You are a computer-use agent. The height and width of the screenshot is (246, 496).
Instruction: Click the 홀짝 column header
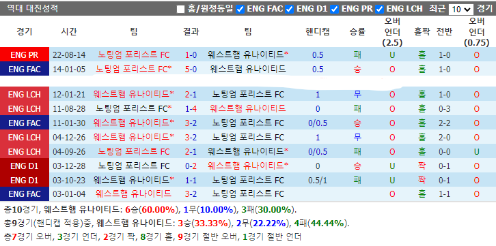422,31
